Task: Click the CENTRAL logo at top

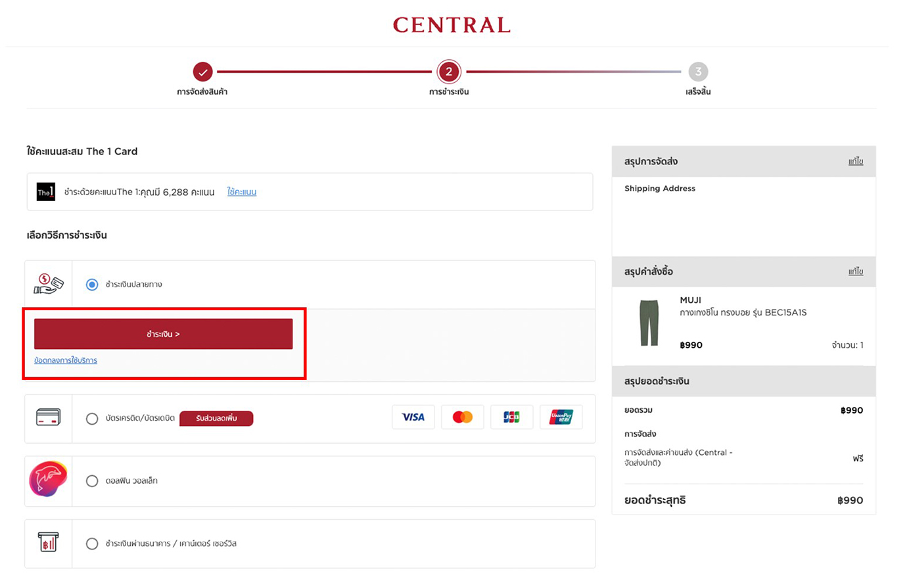Action: [452, 25]
